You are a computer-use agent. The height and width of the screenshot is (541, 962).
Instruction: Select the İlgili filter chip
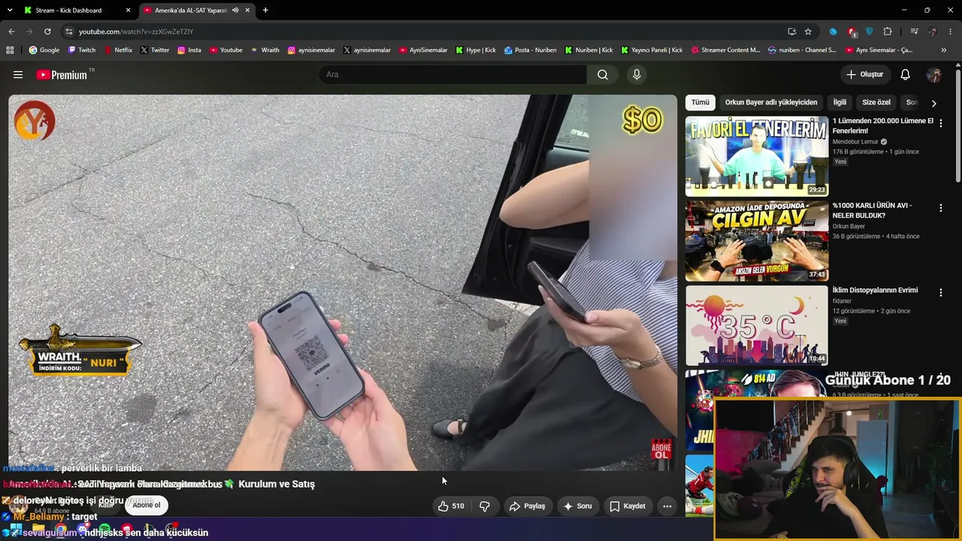pyautogui.click(x=839, y=102)
